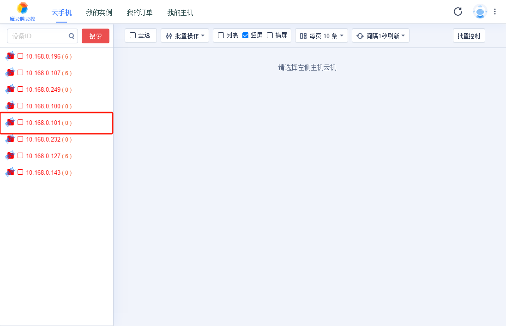Image resolution: width=506 pixels, height=326 pixels.
Task: Toggle the 横屏 landscape checkbox
Action: coord(270,36)
